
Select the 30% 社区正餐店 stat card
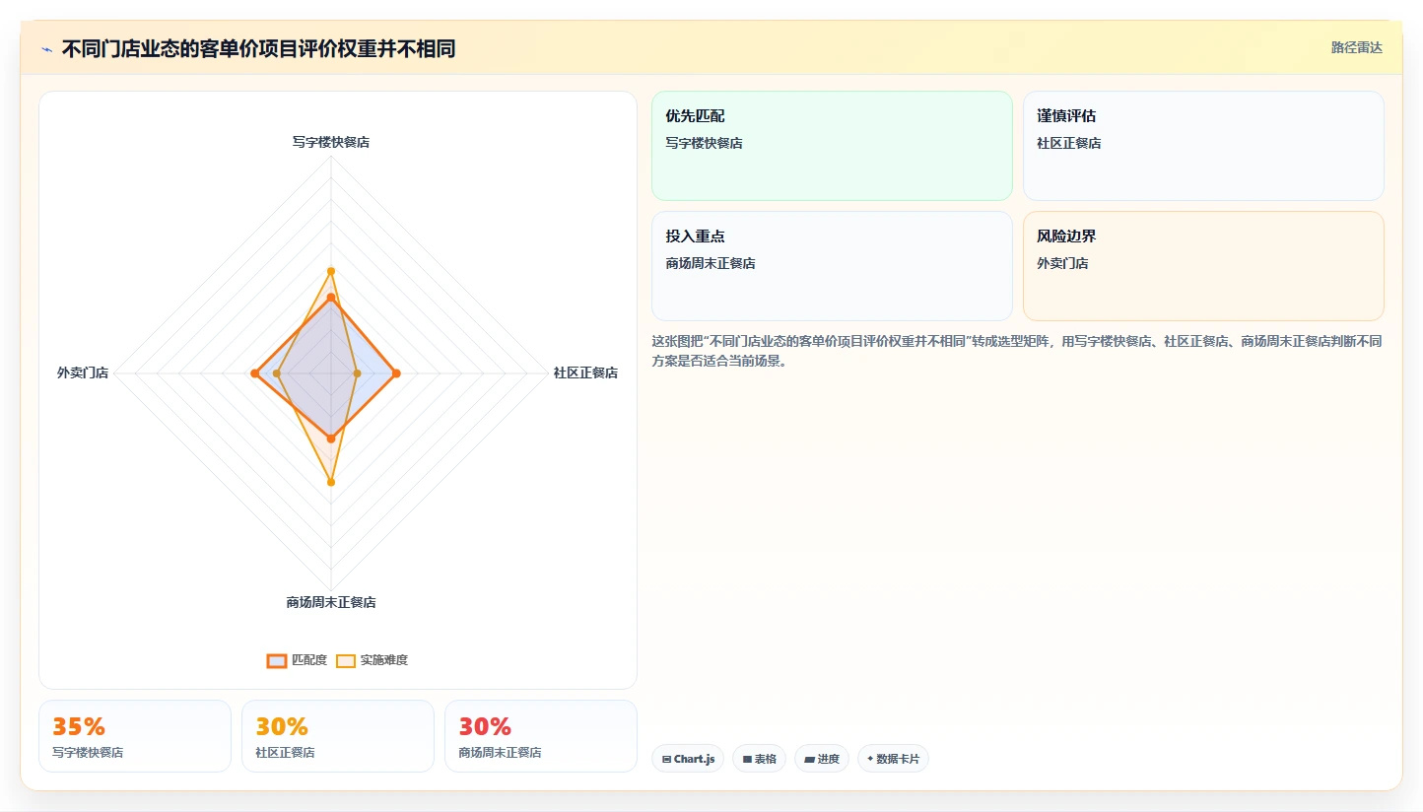(338, 736)
